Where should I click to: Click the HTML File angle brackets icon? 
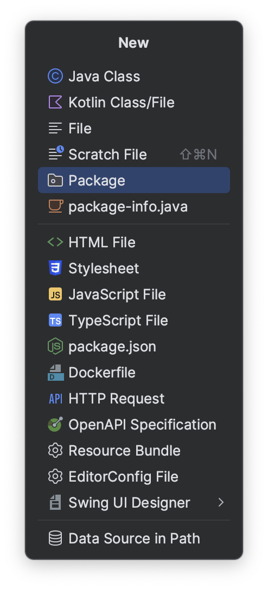pos(55,242)
